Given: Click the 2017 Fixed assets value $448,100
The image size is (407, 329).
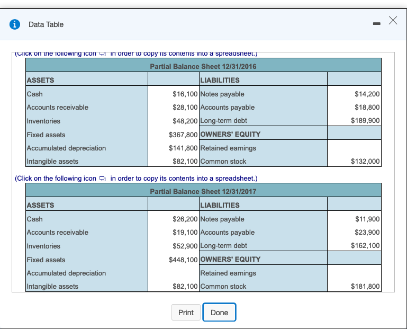Looking at the screenshot, I should (x=183, y=260).
